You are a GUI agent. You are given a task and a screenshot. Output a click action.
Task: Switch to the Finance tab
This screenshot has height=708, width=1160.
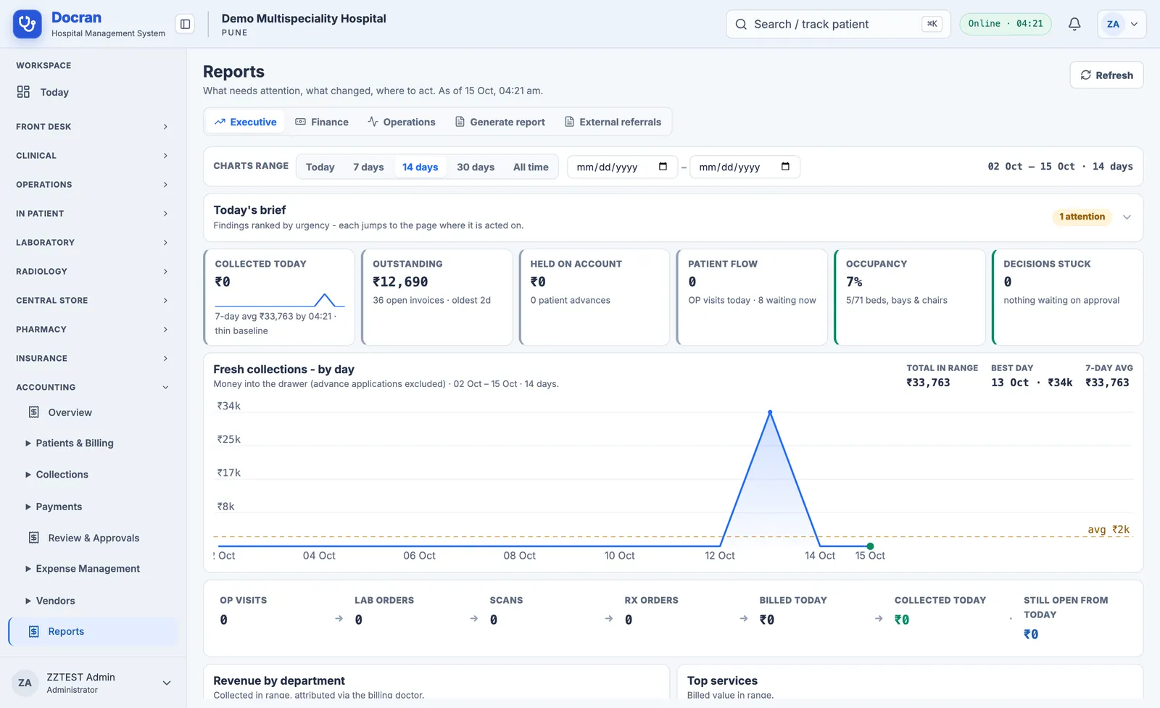(322, 122)
